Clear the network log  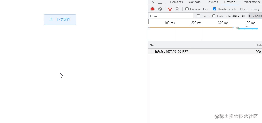tap(160, 9)
